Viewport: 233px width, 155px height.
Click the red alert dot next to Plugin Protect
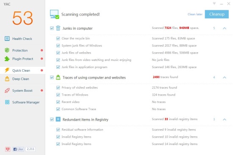click(42, 59)
